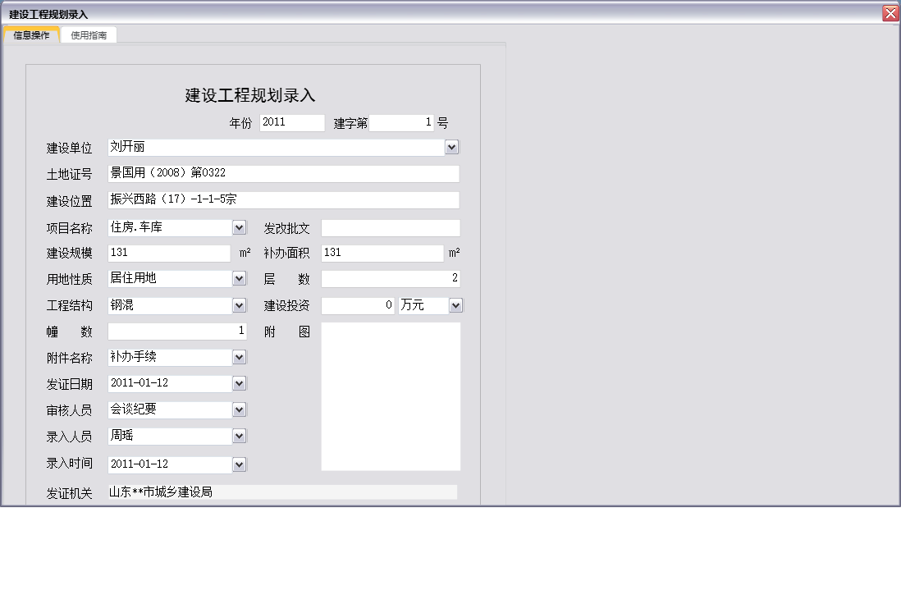Select the 发改批文 empty field
This screenshot has height=590, width=901.
pos(391,227)
